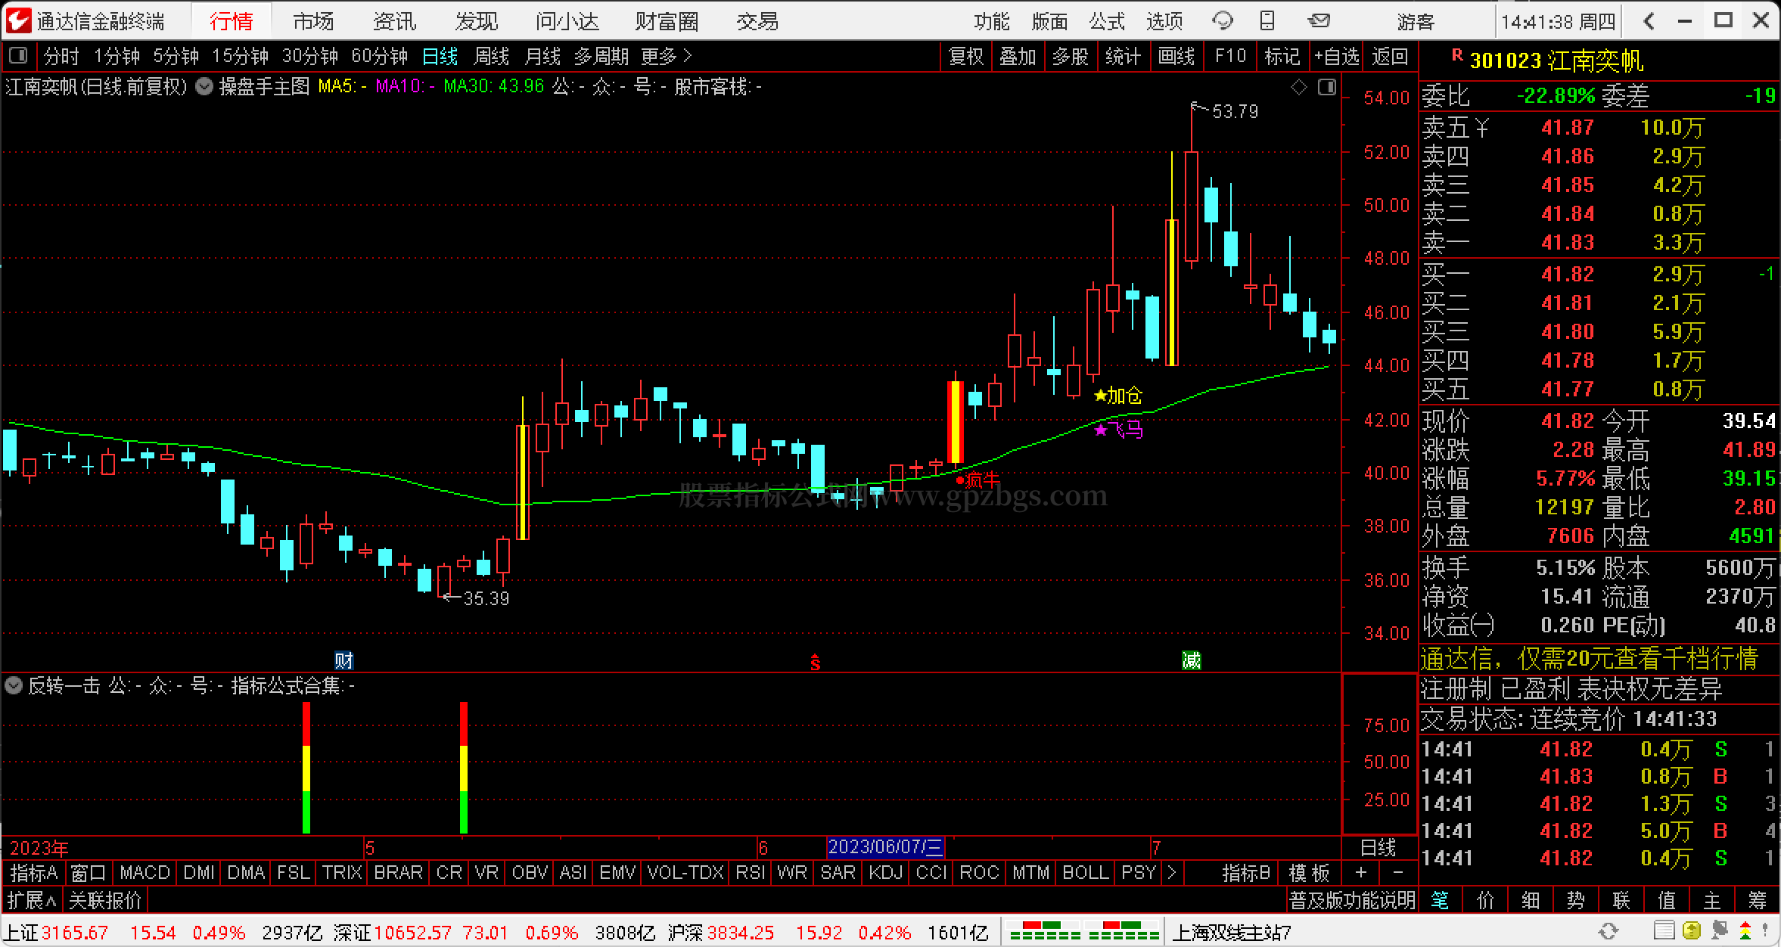
Task: Click the green 减 marker on the timeline
Action: (x=1192, y=660)
